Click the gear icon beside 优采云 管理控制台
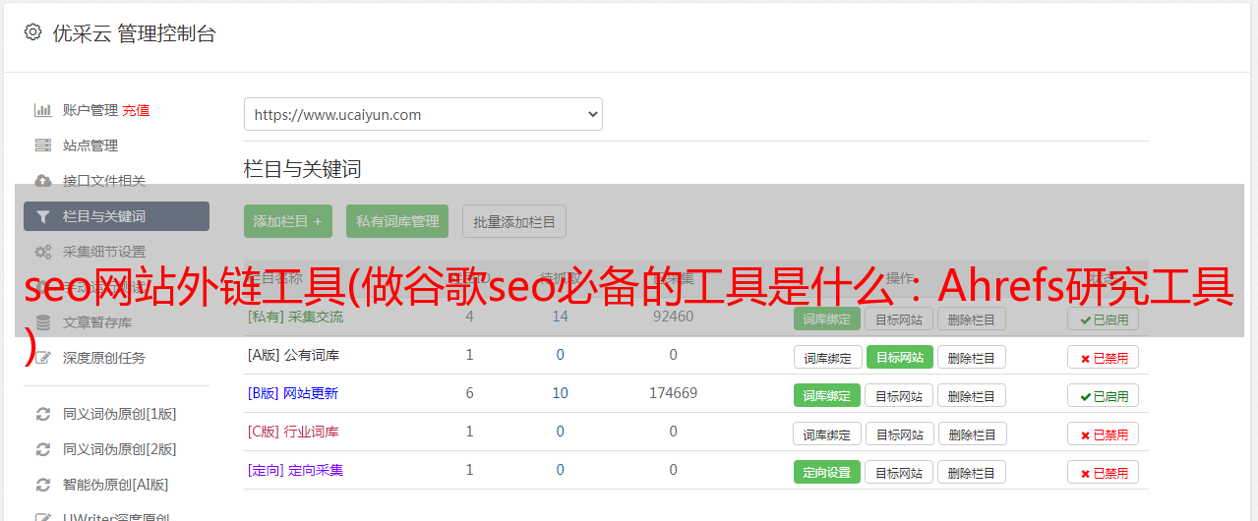The height and width of the screenshot is (521, 1258). [x=32, y=32]
